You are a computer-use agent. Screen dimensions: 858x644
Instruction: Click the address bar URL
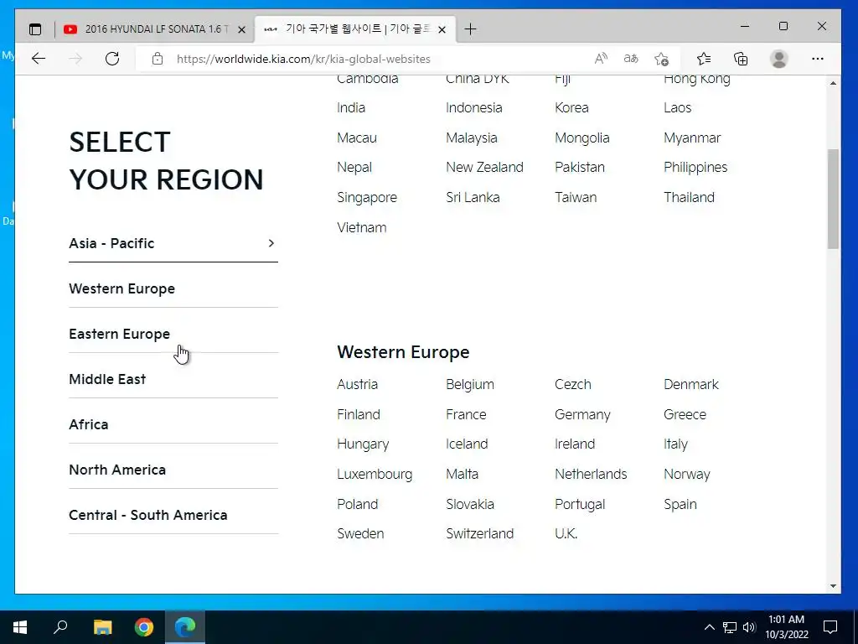(x=303, y=59)
